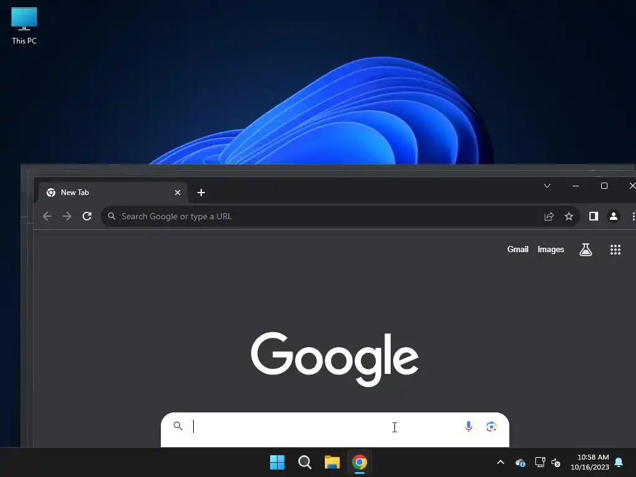Reload the current page
The image size is (636, 477).
click(87, 216)
